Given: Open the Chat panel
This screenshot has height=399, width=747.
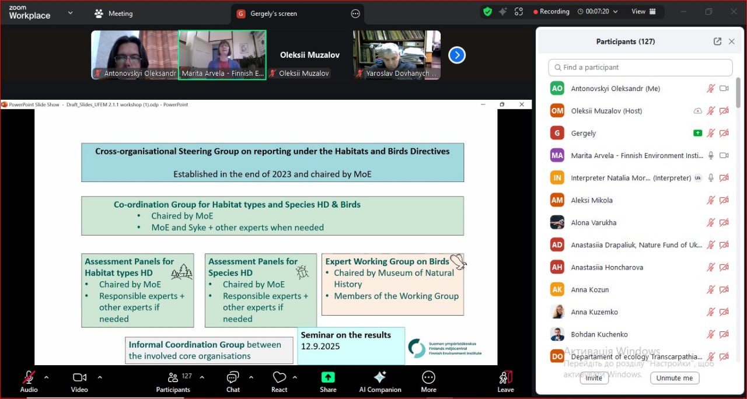Looking at the screenshot, I should point(233,381).
